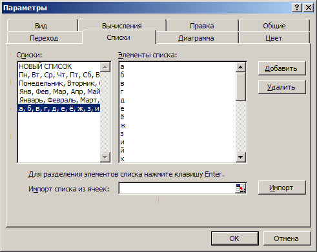
Task: Switch to the Диаграмма tab
Action: 196,38
